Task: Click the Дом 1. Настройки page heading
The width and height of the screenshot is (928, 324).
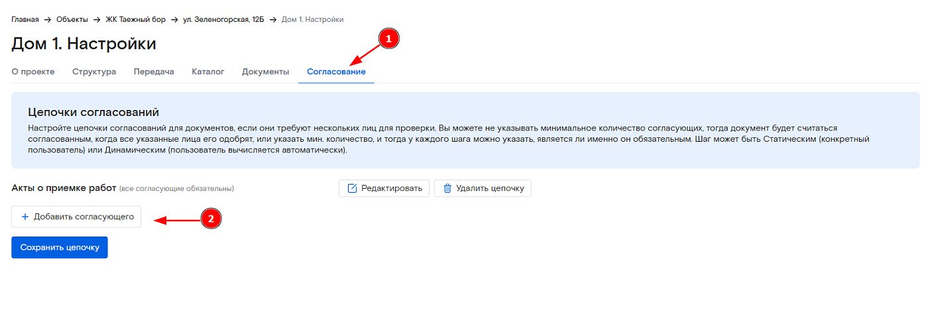Action: point(84,44)
